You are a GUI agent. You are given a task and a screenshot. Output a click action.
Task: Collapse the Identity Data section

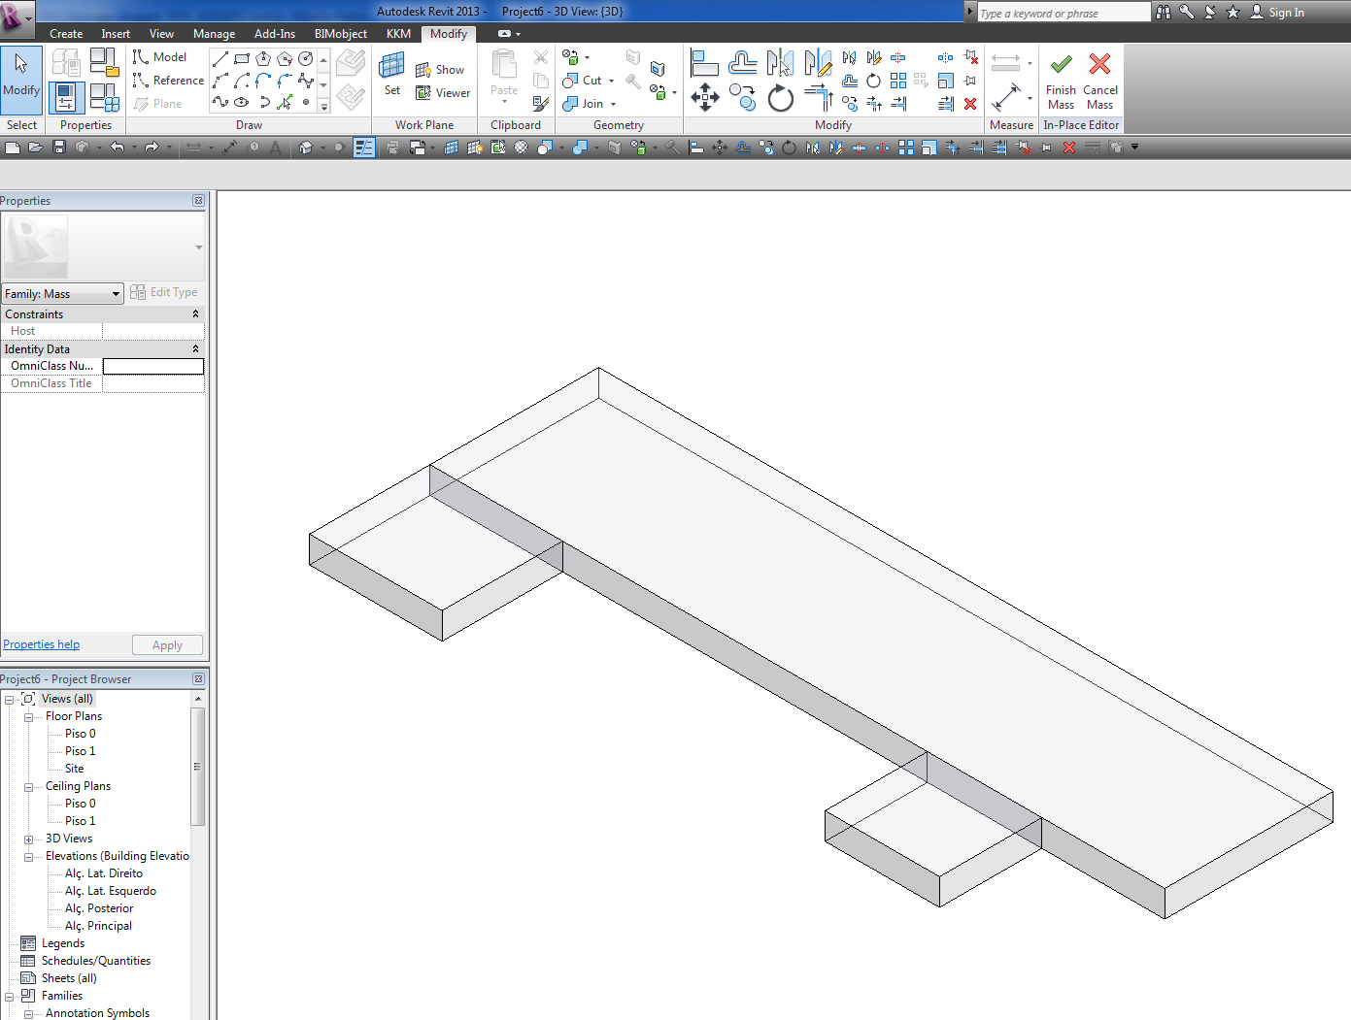pos(195,349)
